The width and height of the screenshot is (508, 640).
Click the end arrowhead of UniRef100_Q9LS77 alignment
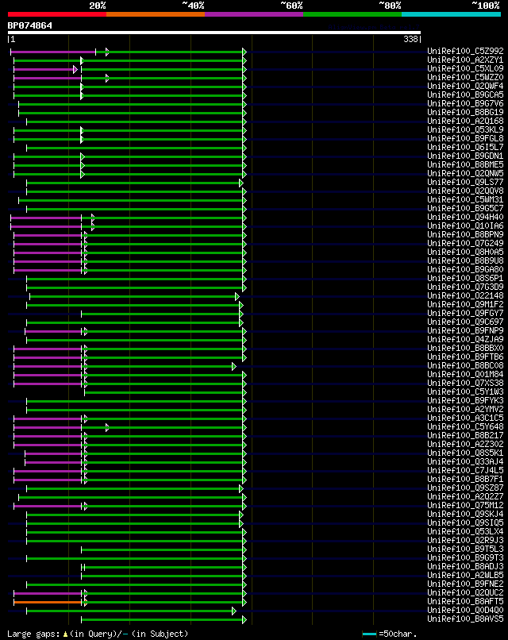[x=241, y=183]
